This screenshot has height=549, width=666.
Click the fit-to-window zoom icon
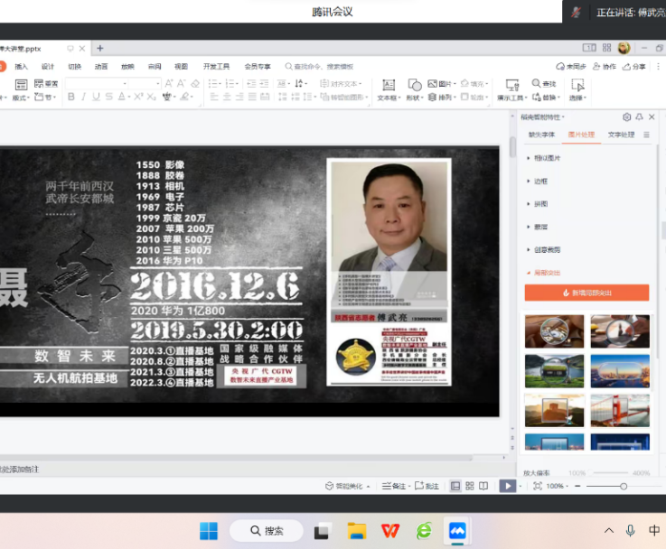click(x=538, y=486)
